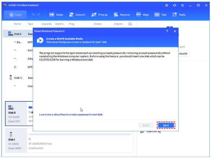211x158 pixels.
Task: Select the Disk 0 931.56GB disk tile
Action: tap(16, 113)
